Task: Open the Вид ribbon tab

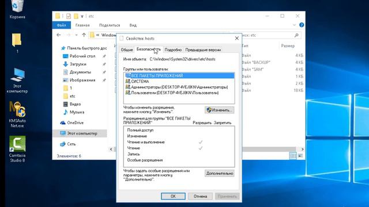Action: [133, 25]
